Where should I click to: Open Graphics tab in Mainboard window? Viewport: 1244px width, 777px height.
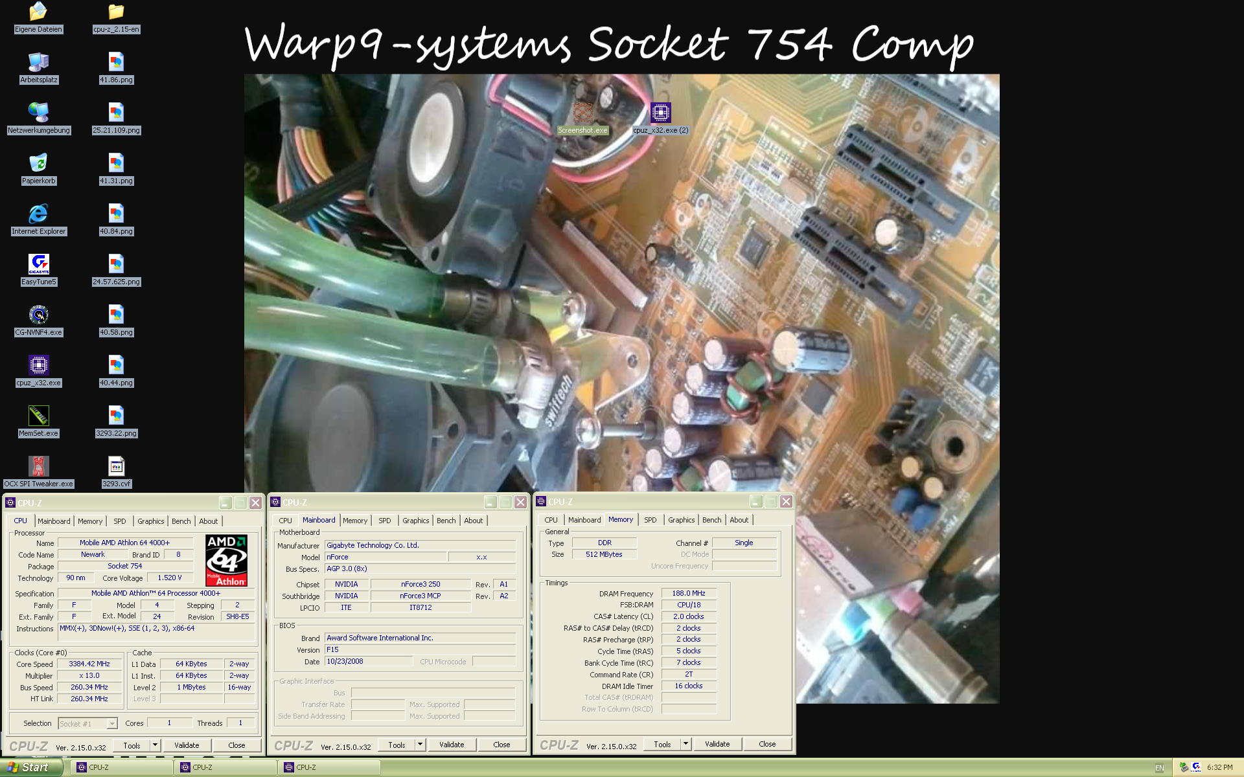(415, 521)
